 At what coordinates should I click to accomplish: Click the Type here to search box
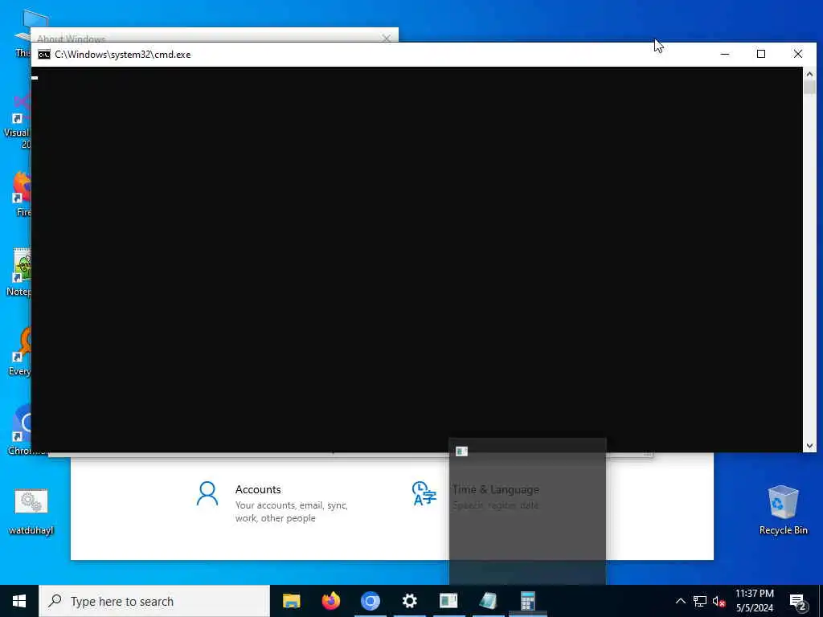pyautogui.click(x=154, y=601)
